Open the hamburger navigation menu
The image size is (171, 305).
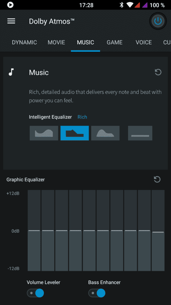[11, 21]
